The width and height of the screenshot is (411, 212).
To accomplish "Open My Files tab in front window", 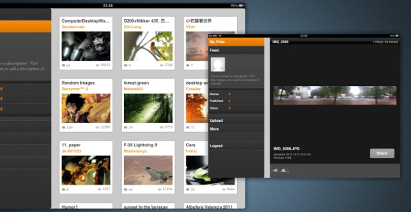I will pos(236,42).
